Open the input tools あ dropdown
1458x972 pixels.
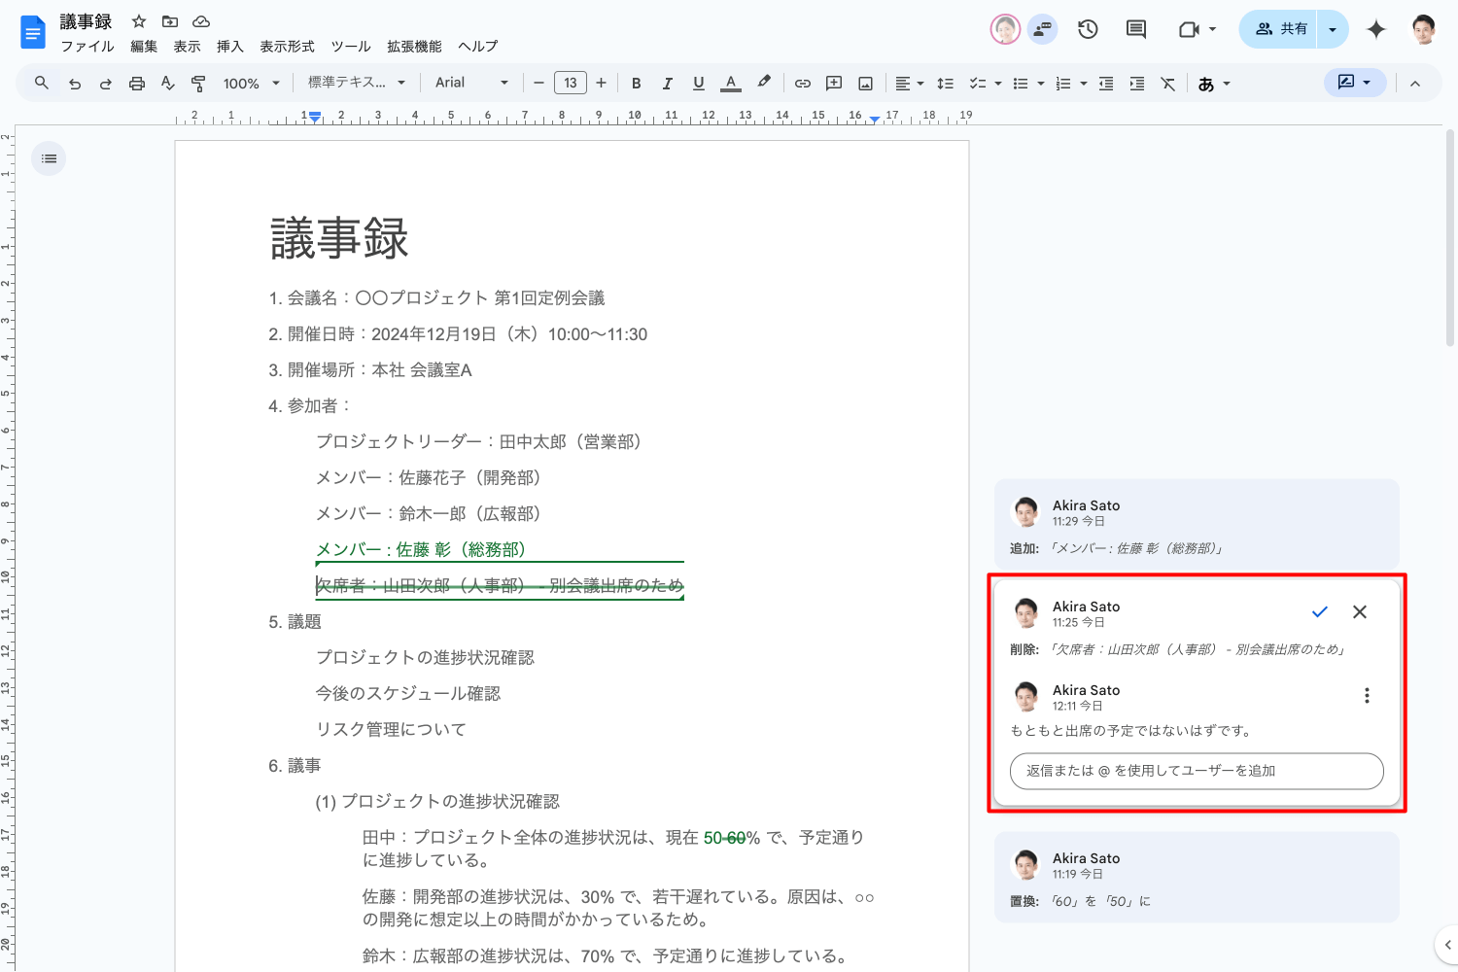click(x=1214, y=84)
